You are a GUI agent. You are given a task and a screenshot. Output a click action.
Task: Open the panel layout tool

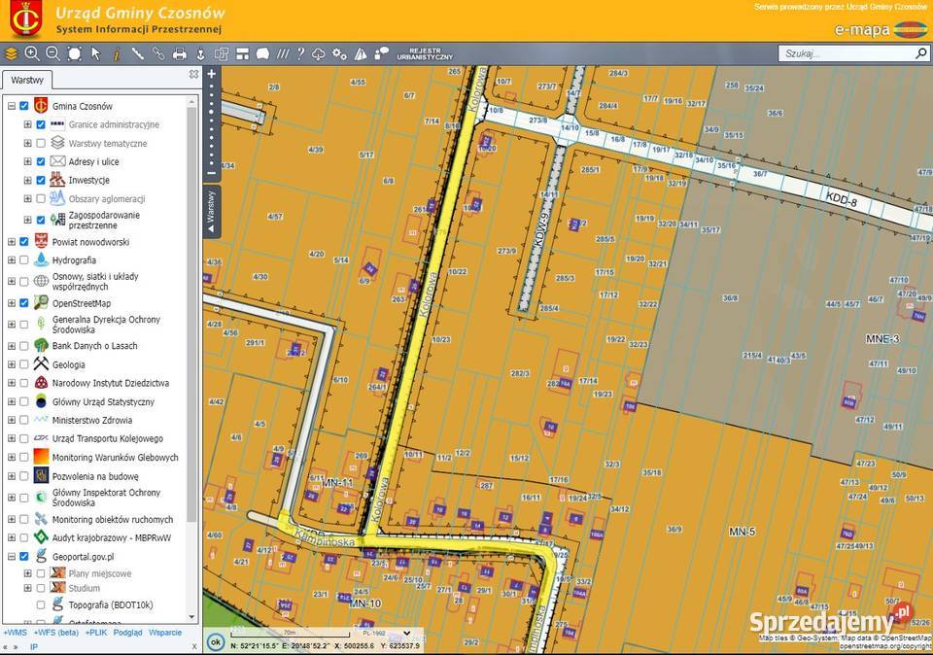point(242,54)
